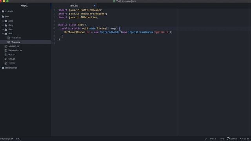Select the Project panel tab

pyautogui.click(x=24, y=6)
